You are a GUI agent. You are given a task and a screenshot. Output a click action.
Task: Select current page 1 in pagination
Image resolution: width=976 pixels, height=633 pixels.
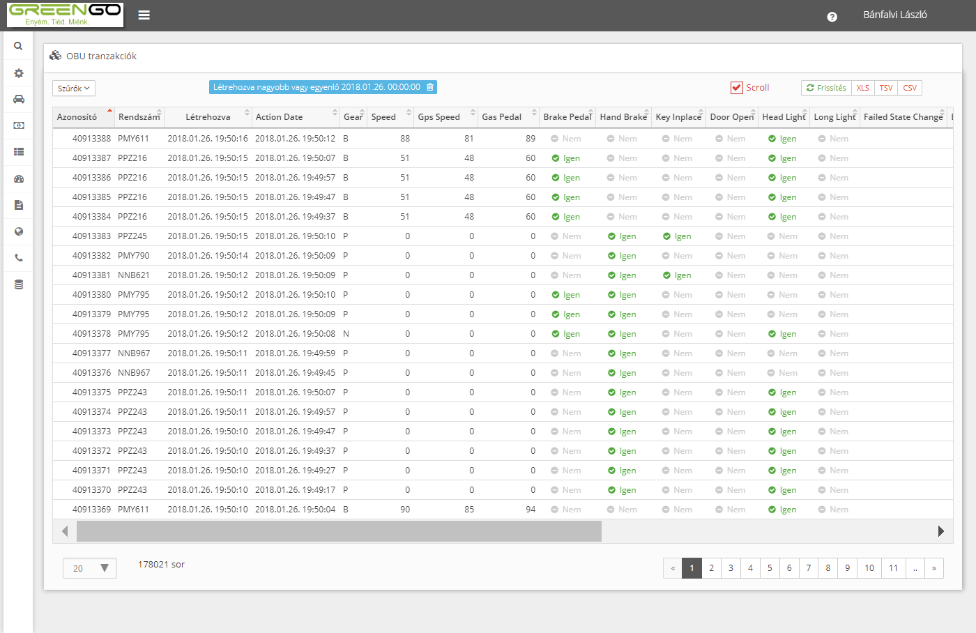(692, 568)
